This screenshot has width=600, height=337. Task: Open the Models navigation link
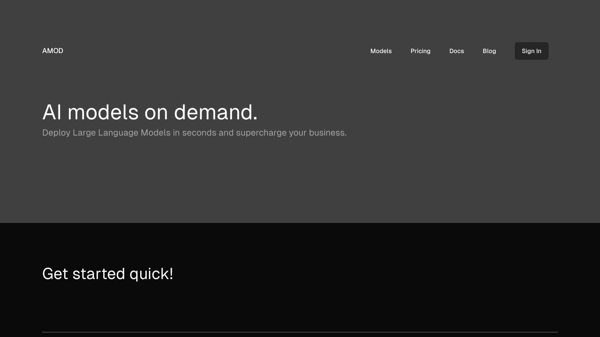pyautogui.click(x=381, y=51)
